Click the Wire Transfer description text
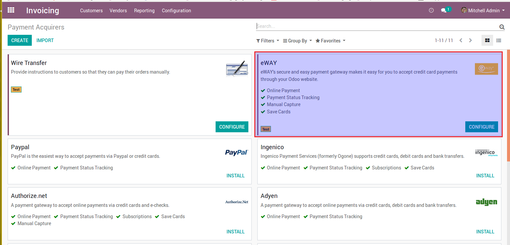Viewport: 510px width, 245px height. pos(90,72)
